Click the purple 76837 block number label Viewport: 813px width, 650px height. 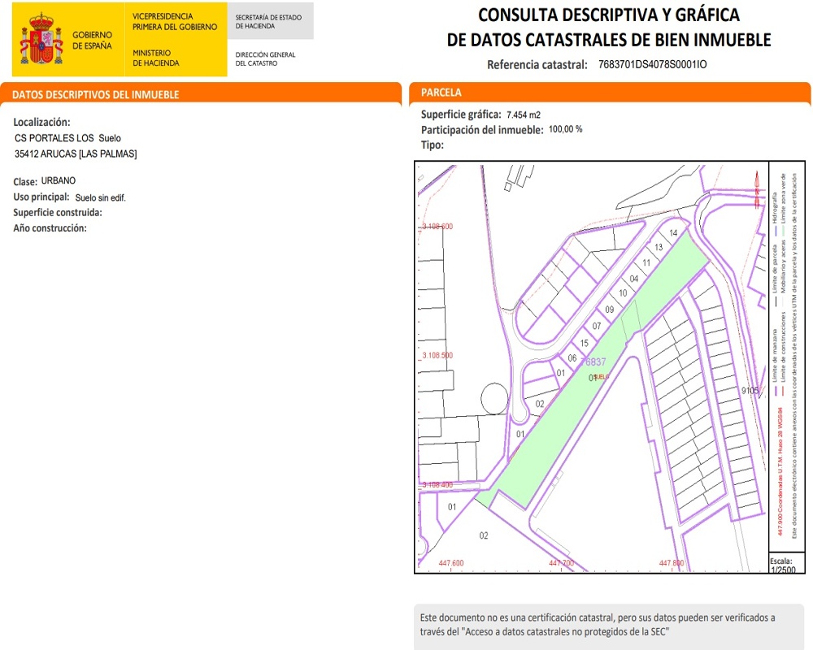point(595,362)
